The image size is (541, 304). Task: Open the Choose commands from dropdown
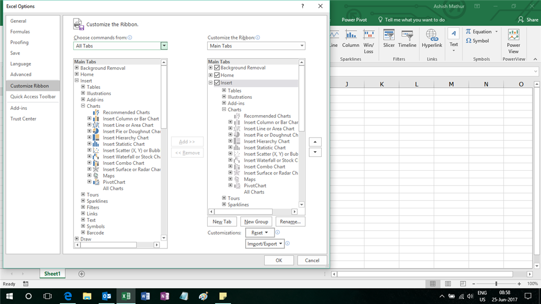164,45
